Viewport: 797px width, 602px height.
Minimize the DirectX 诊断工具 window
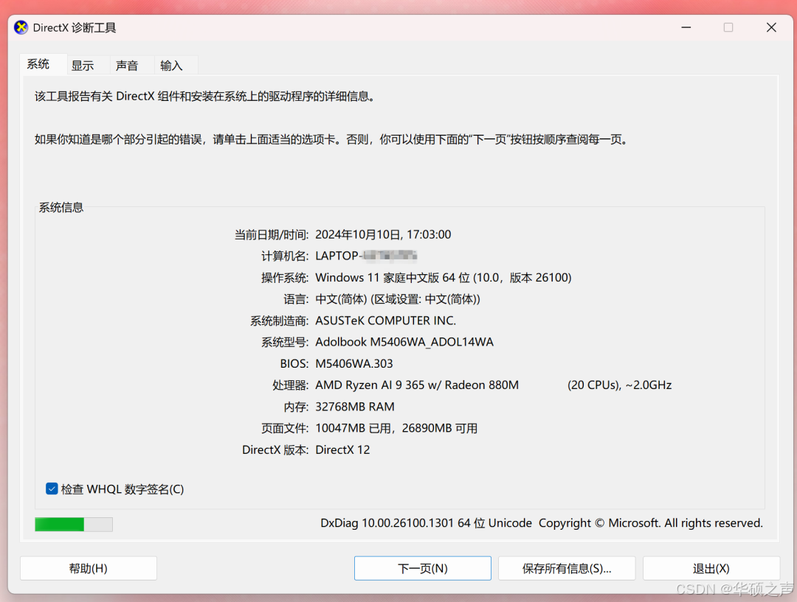pyautogui.click(x=686, y=27)
